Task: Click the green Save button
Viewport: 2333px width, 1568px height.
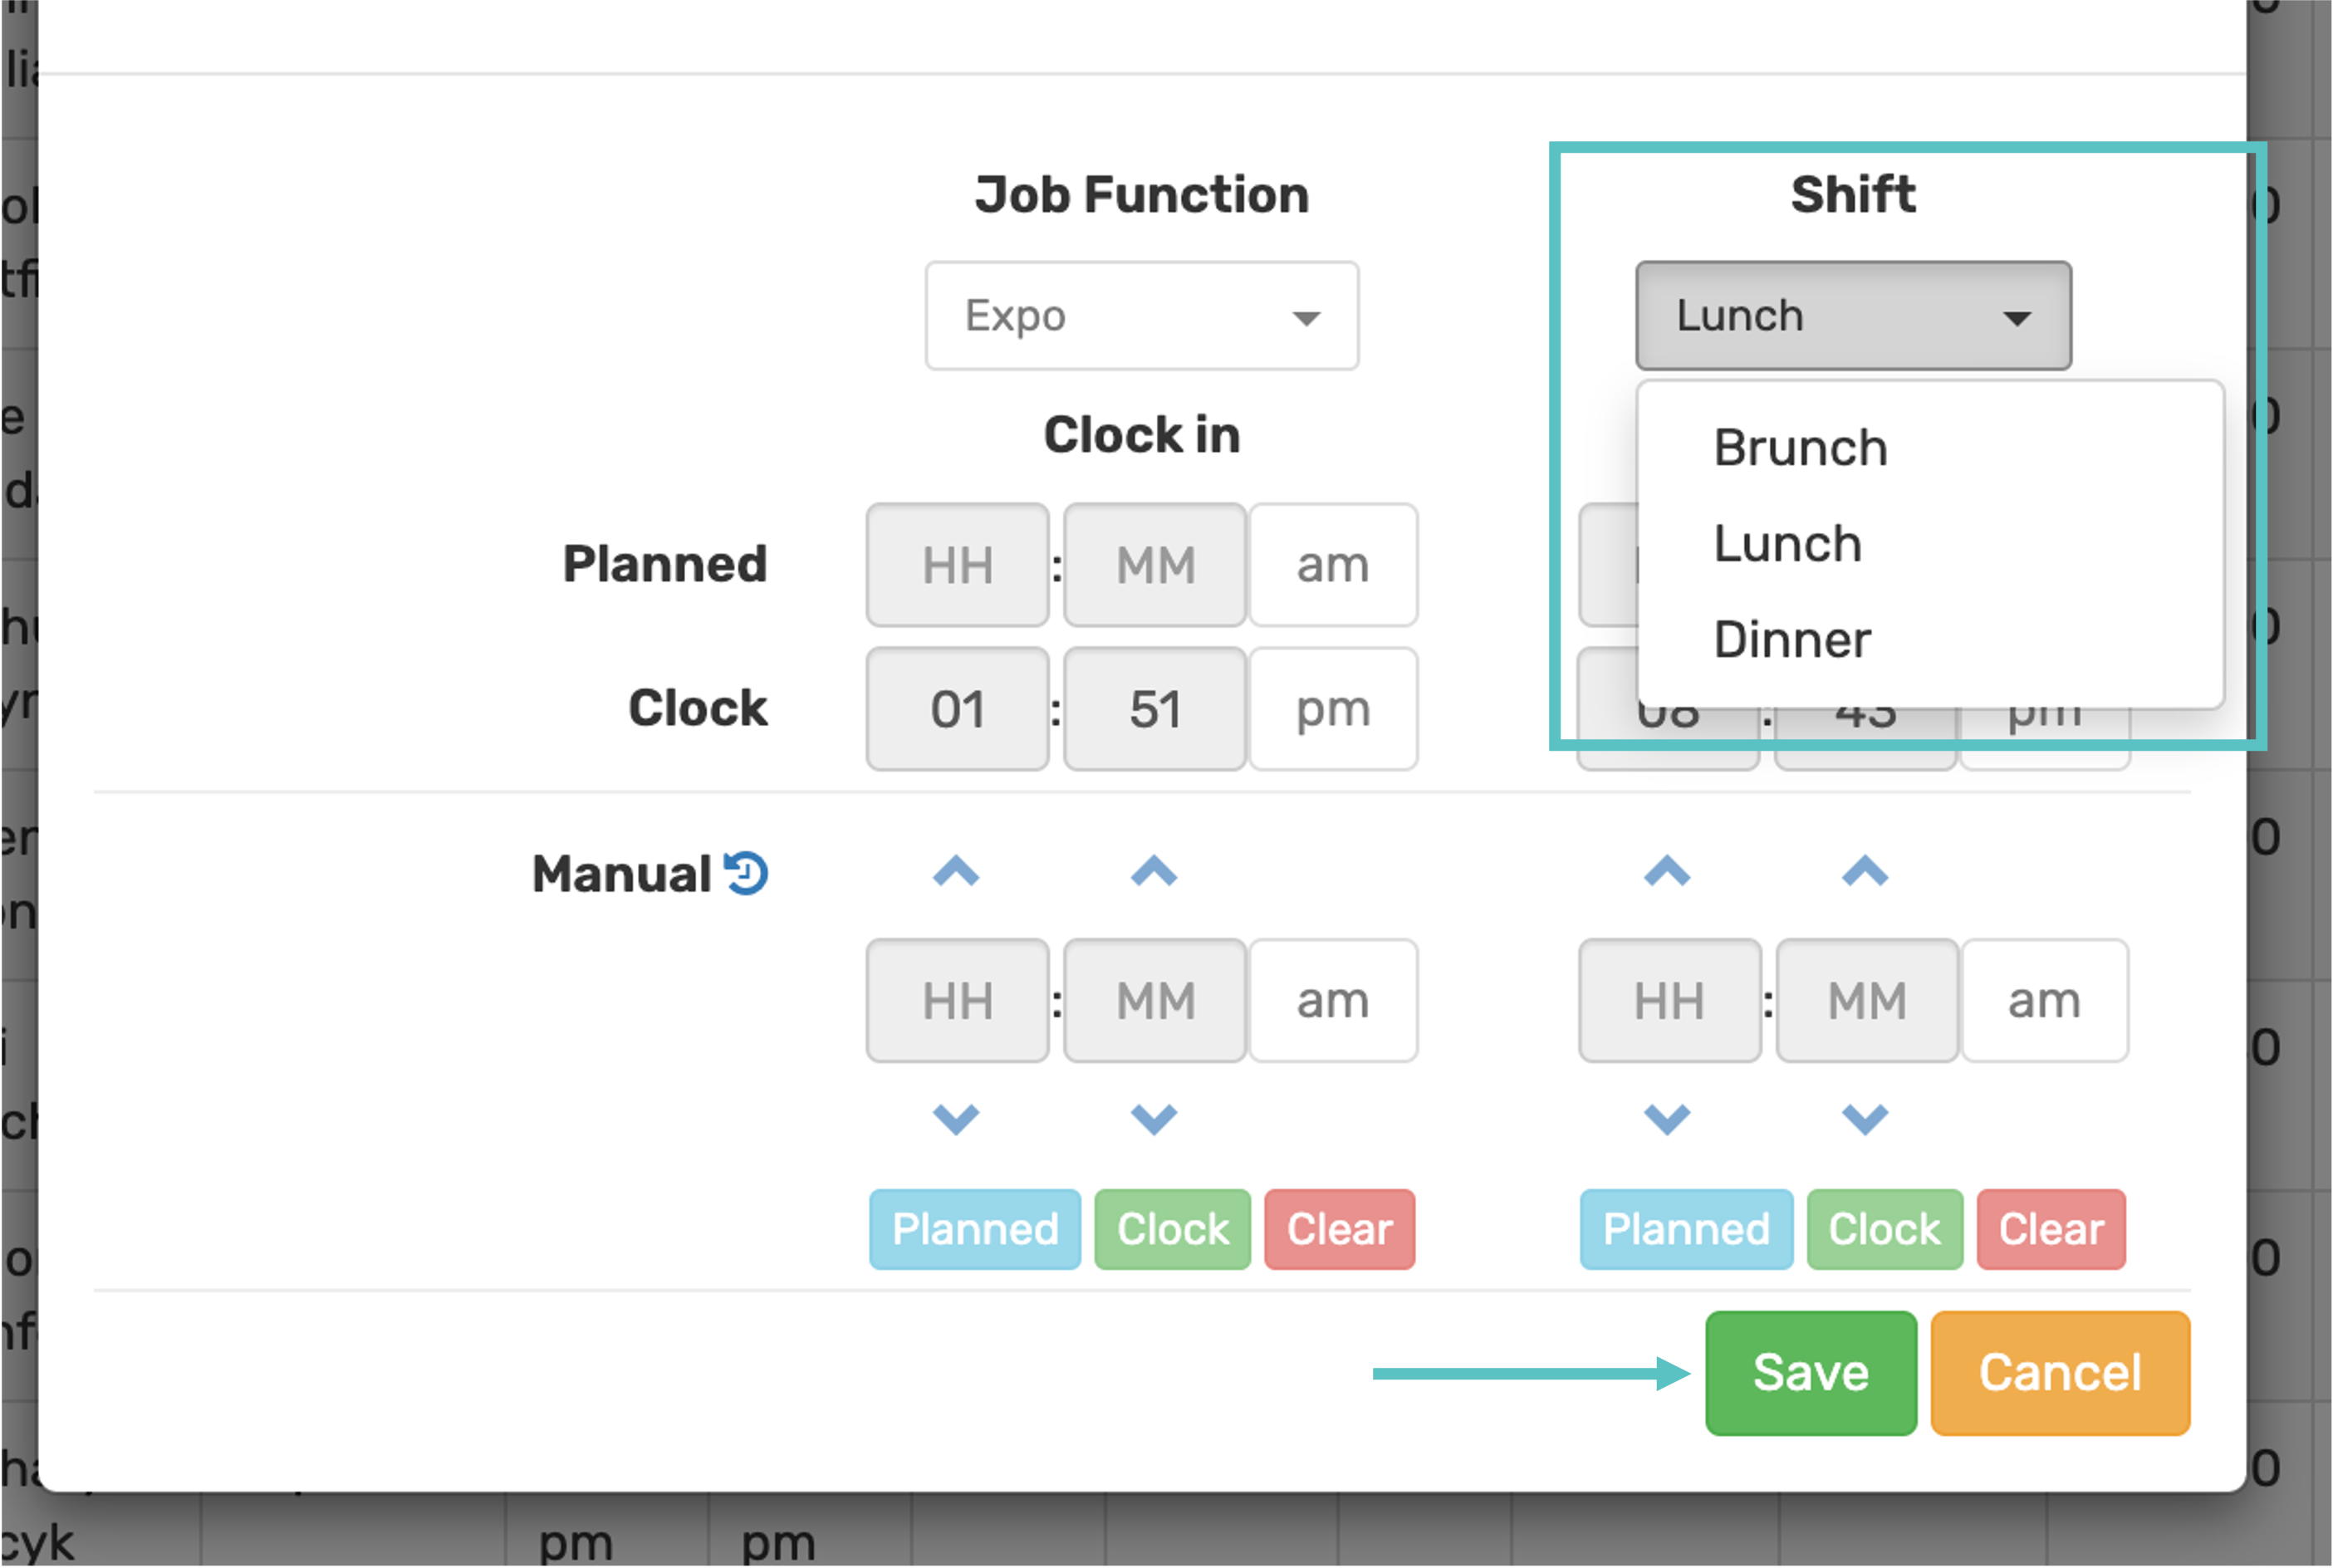Action: tap(1810, 1372)
